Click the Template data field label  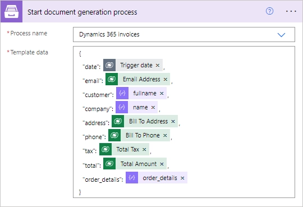(x=29, y=52)
